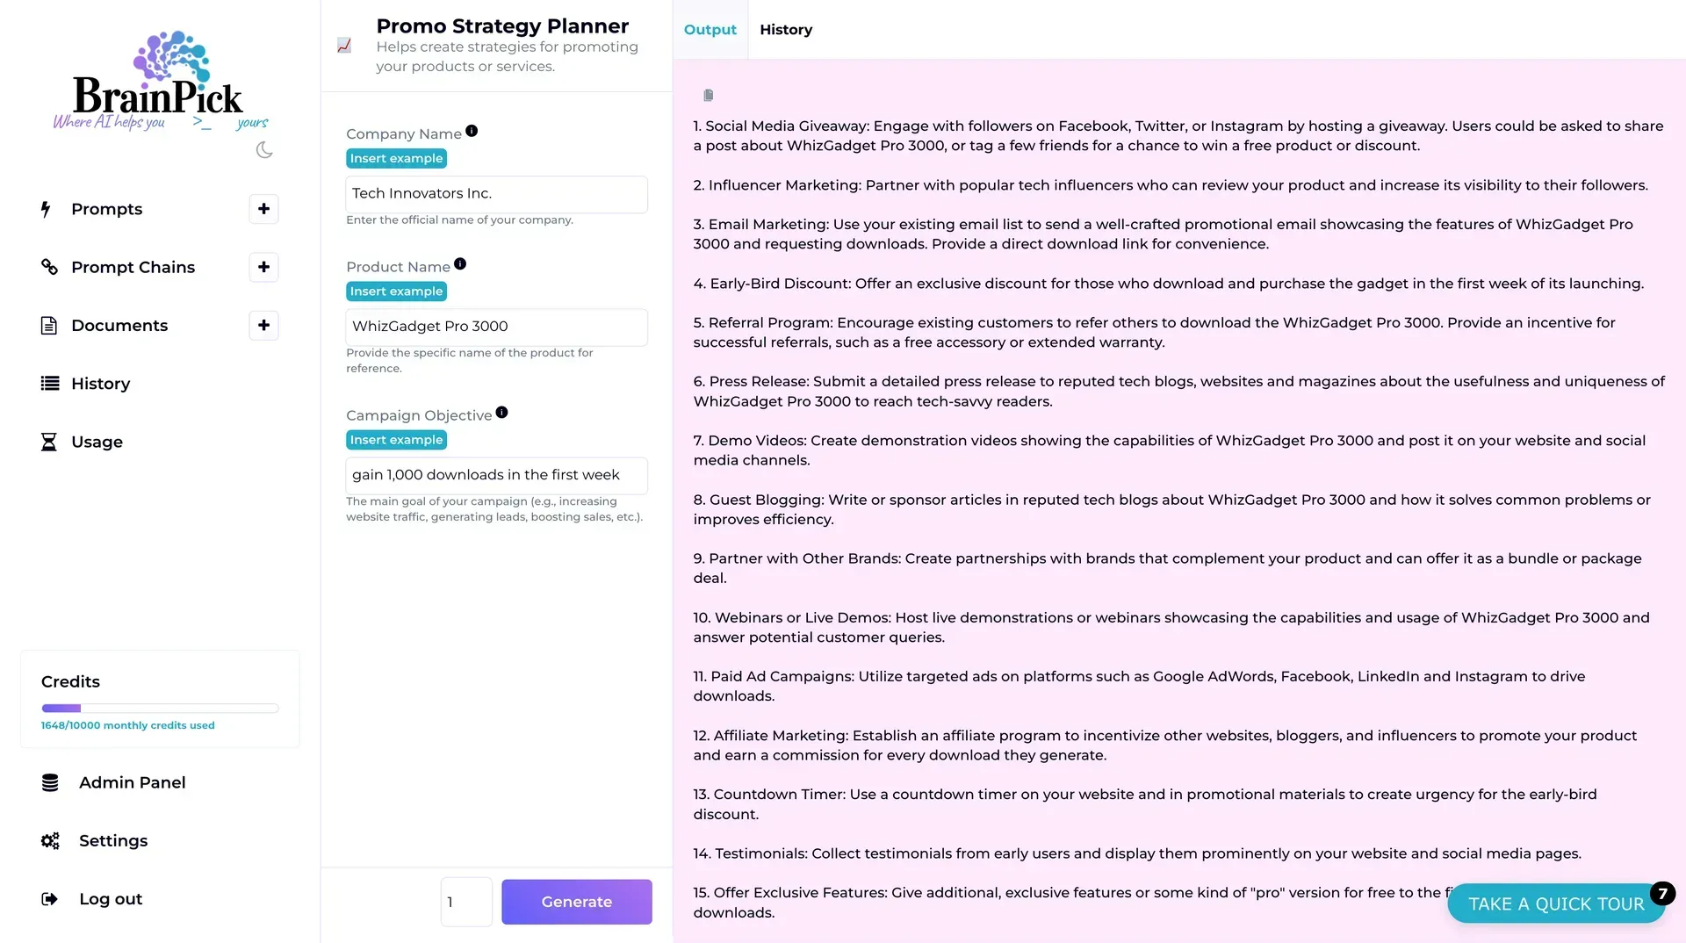The width and height of the screenshot is (1686, 943).
Task: Add a new prompt chain with plus
Action: [x=263, y=267]
